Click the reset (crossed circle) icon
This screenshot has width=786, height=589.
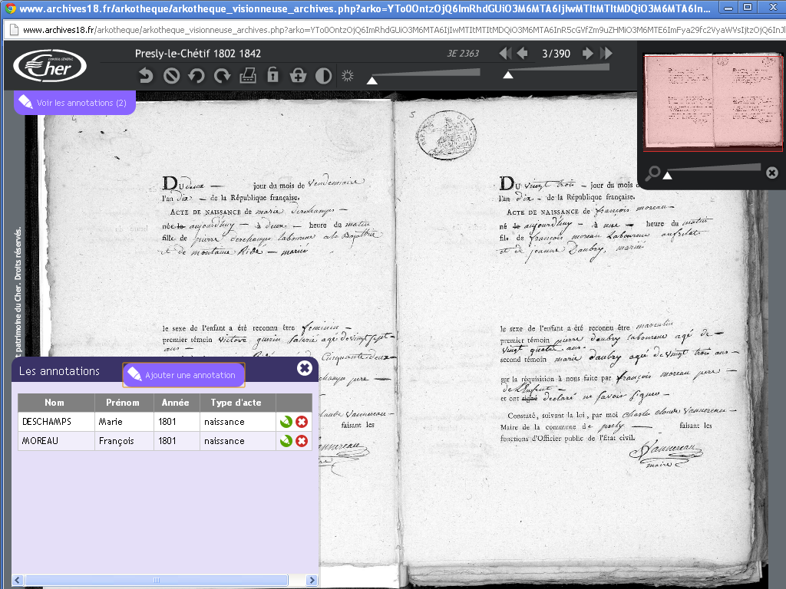pos(172,75)
